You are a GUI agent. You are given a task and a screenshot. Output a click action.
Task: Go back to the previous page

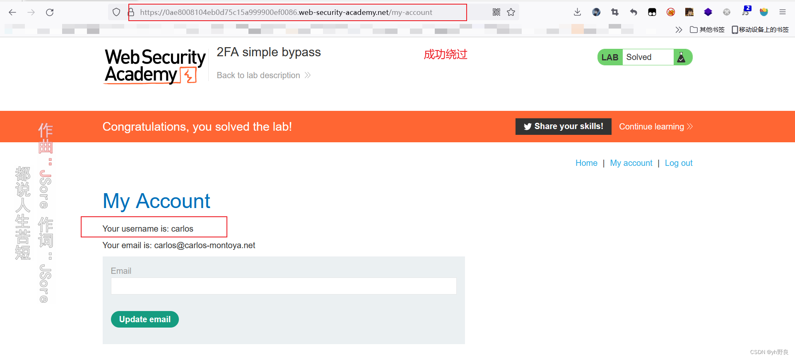(12, 12)
